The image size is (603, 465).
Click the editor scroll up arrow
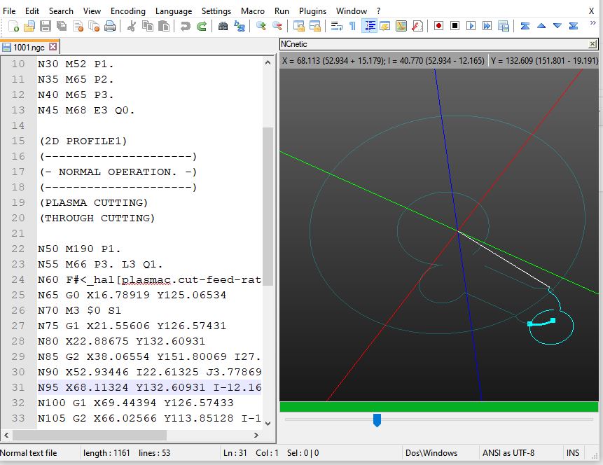268,62
